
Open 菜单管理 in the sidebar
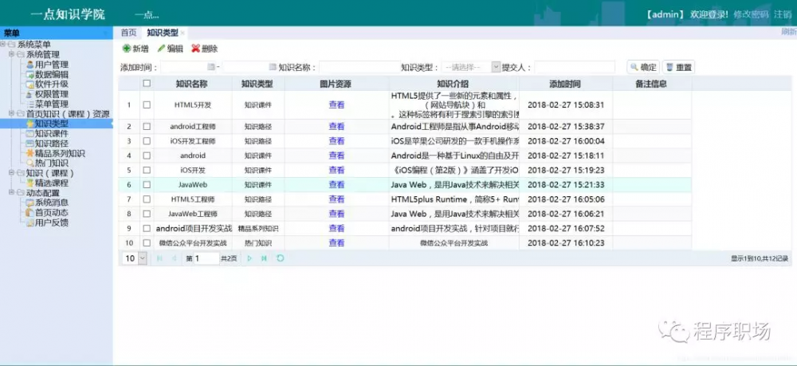tap(51, 104)
